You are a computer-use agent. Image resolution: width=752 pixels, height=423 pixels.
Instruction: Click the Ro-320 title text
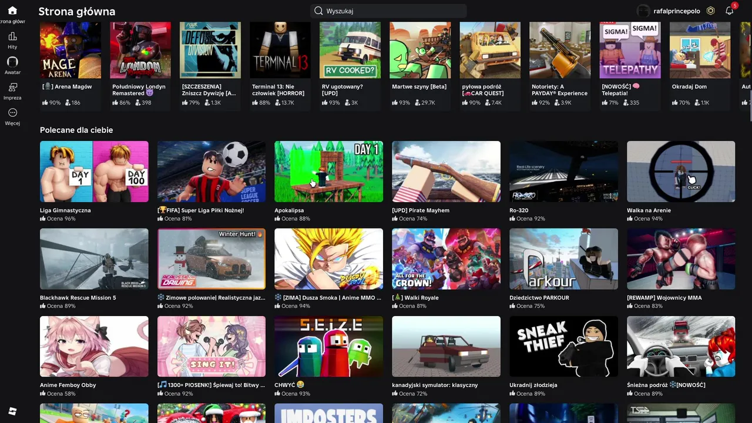pyautogui.click(x=519, y=210)
